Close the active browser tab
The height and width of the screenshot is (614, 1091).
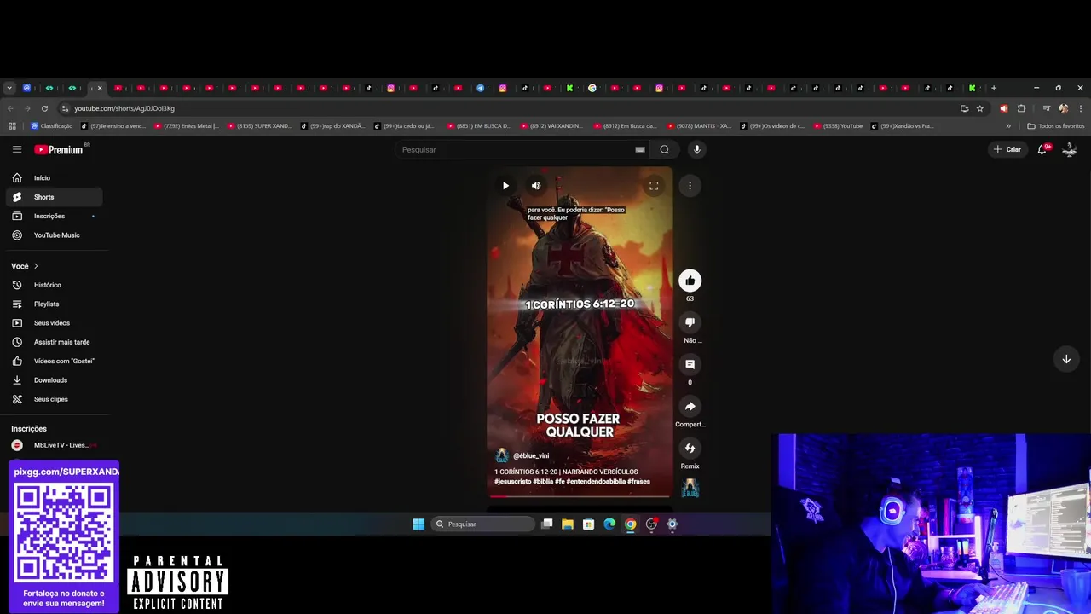point(100,88)
